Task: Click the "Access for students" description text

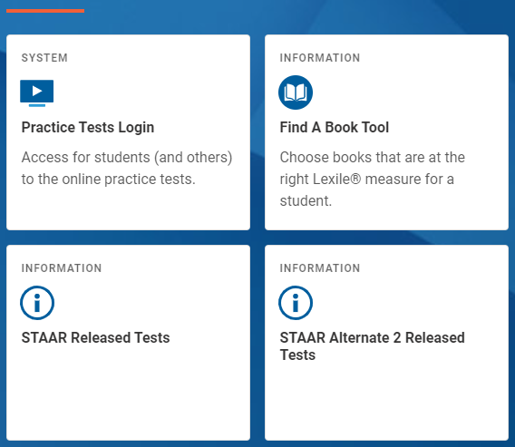Action: coord(127,168)
